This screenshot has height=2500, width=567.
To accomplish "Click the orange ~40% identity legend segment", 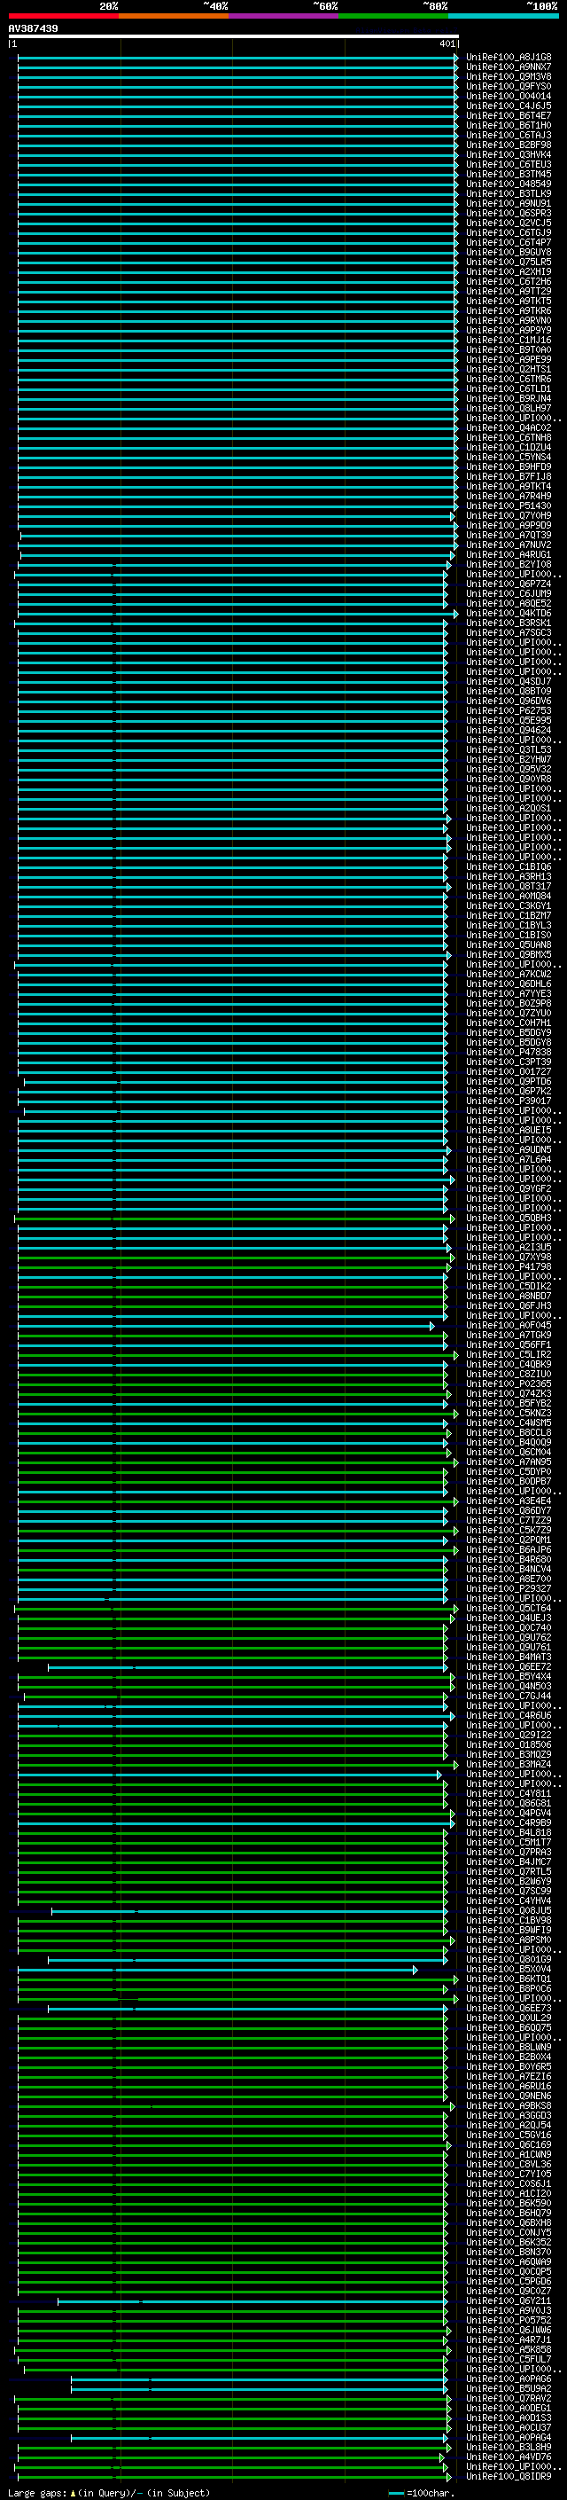I will [x=174, y=16].
